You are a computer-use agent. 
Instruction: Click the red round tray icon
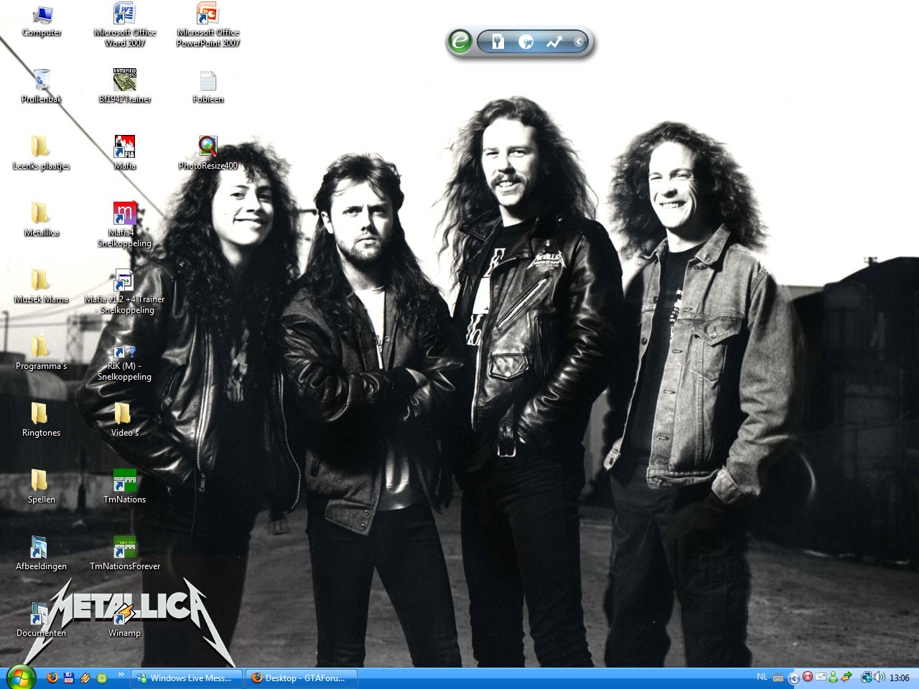point(808,677)
